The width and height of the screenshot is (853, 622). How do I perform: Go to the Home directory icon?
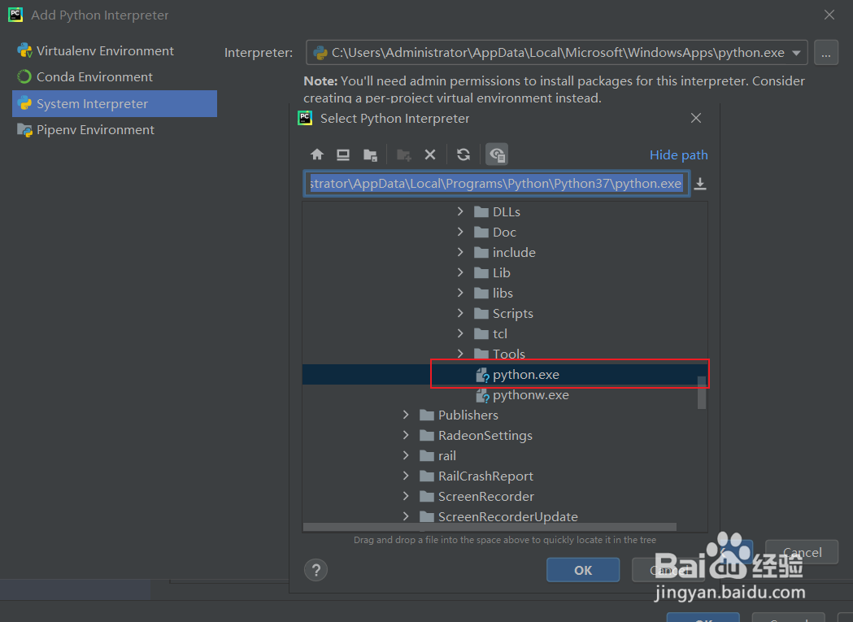tap(317, 154)
